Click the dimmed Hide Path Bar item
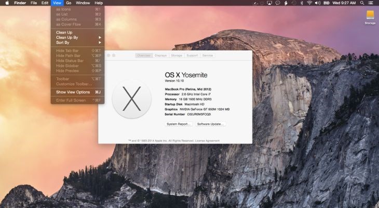The width and height of the screenshot is (379, 208). [77, 56]
